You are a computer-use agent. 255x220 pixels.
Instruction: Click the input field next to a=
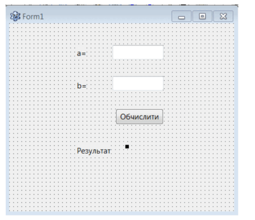coord(138,52)
